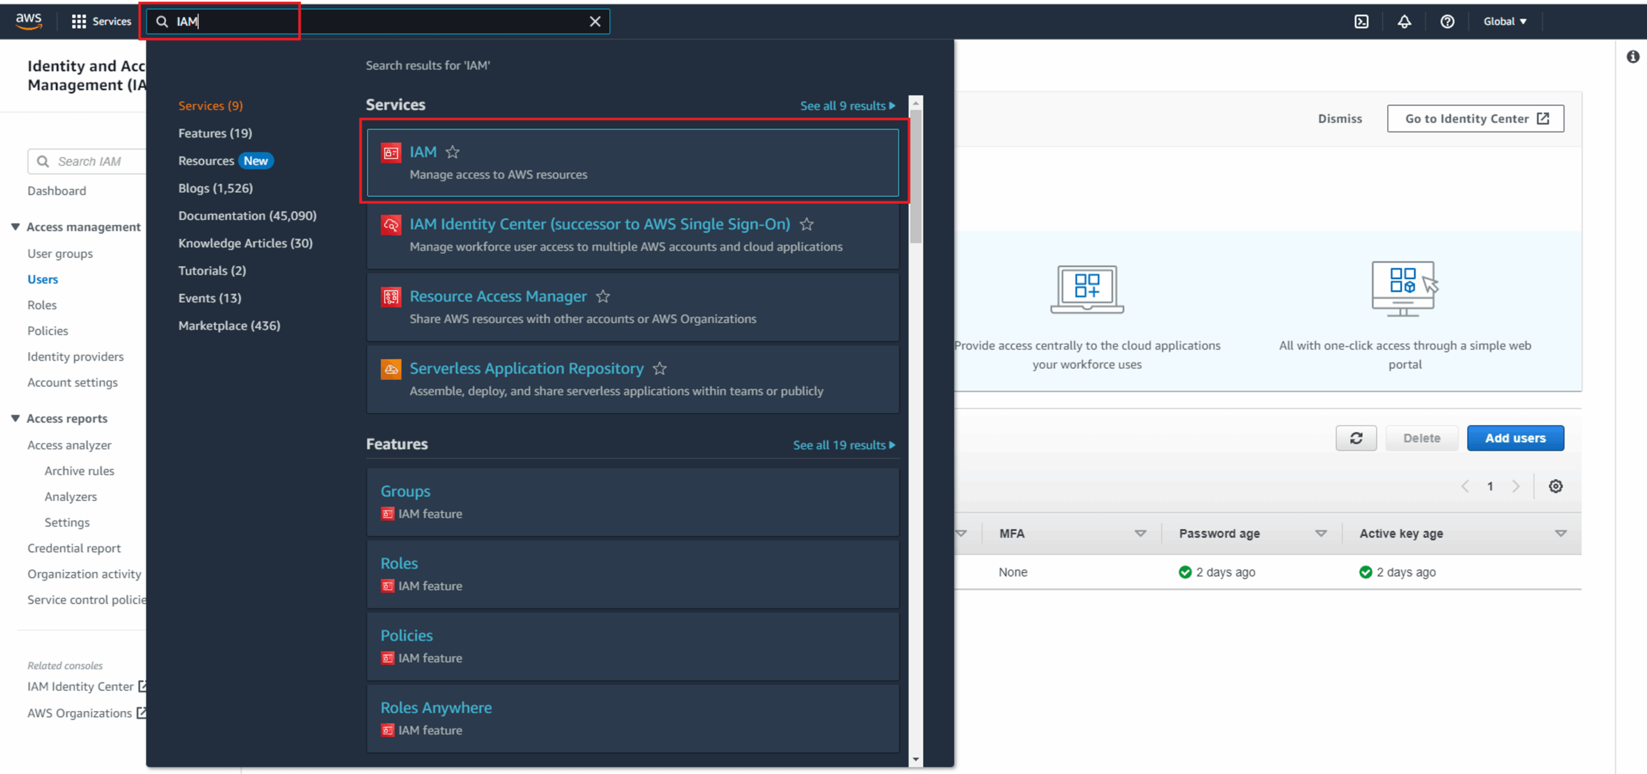Screen dimensions: 1647x774
Task: Click the refresh users button
Action: [1356, 438]
